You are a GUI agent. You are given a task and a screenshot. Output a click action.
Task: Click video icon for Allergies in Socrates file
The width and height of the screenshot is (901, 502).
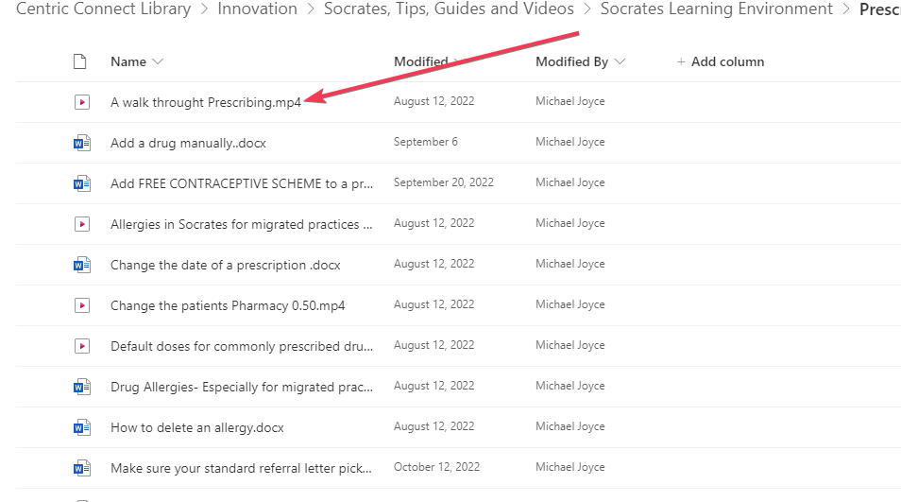click(x=82, y=224)
